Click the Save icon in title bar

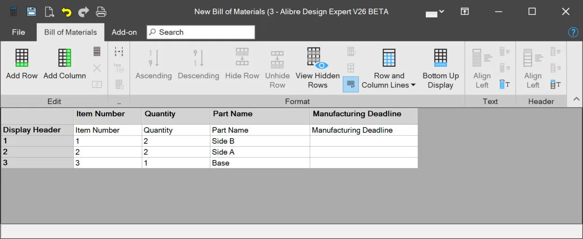[31, 12]
